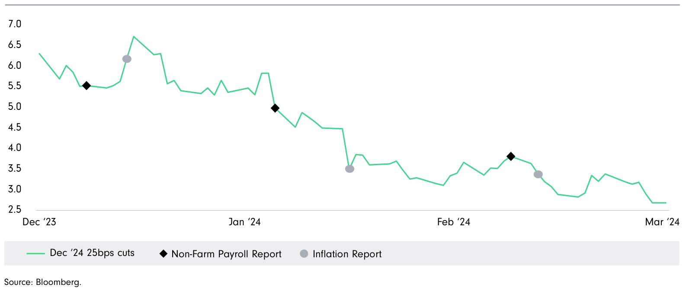683x291 pixels.
Task: Click the 5.0 y-axis label
Action: point(15,106)
